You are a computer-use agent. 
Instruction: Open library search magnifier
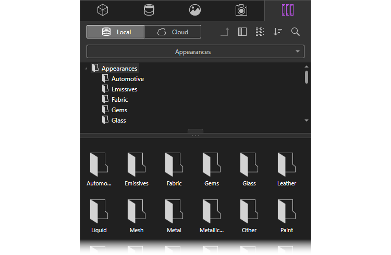point(296,32)
